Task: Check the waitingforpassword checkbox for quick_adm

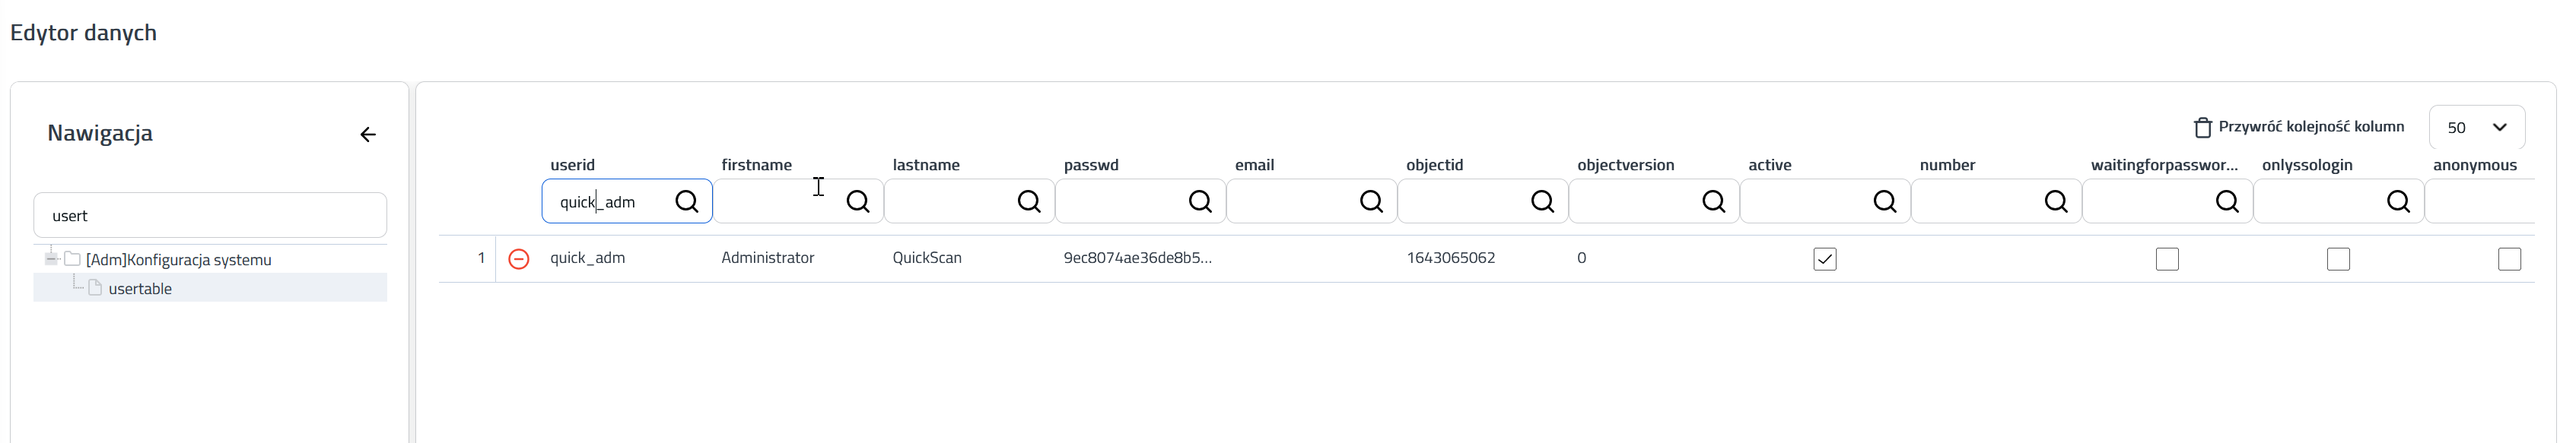Action: point(2166,259)
